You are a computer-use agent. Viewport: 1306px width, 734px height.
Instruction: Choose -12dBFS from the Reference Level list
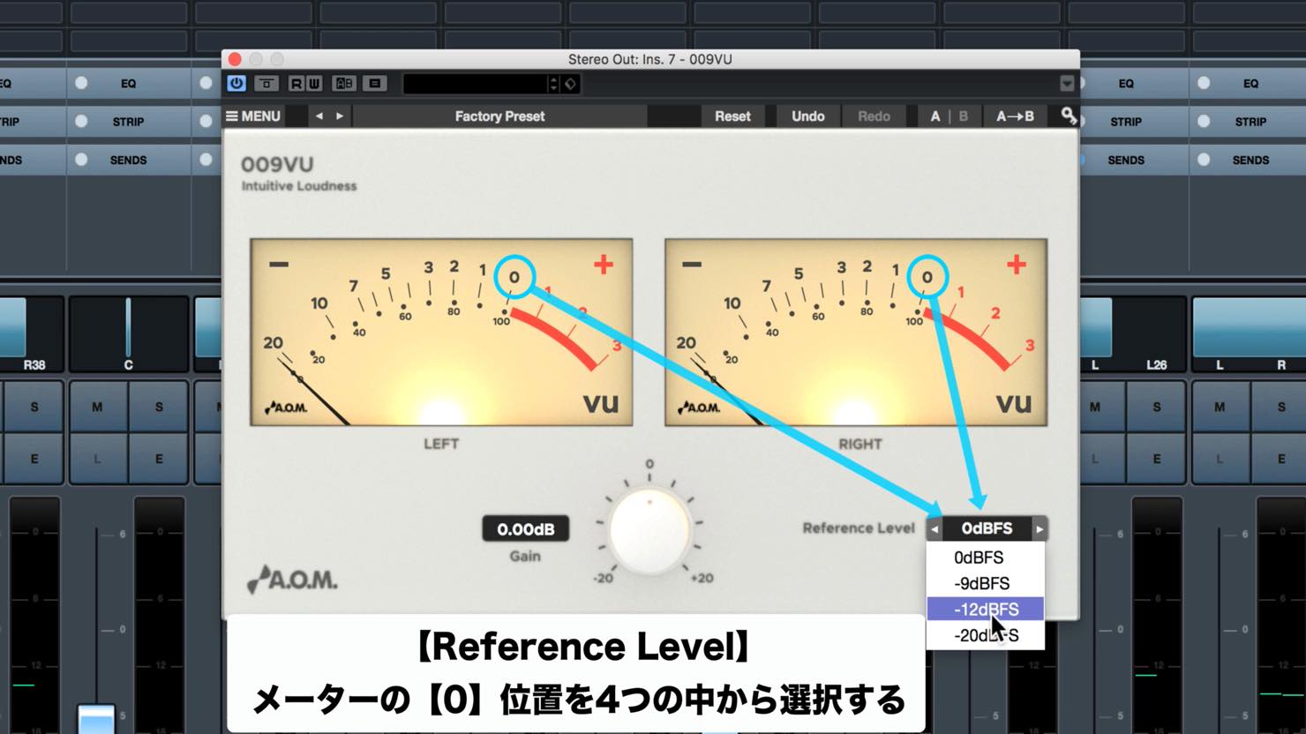pos(985,609)
